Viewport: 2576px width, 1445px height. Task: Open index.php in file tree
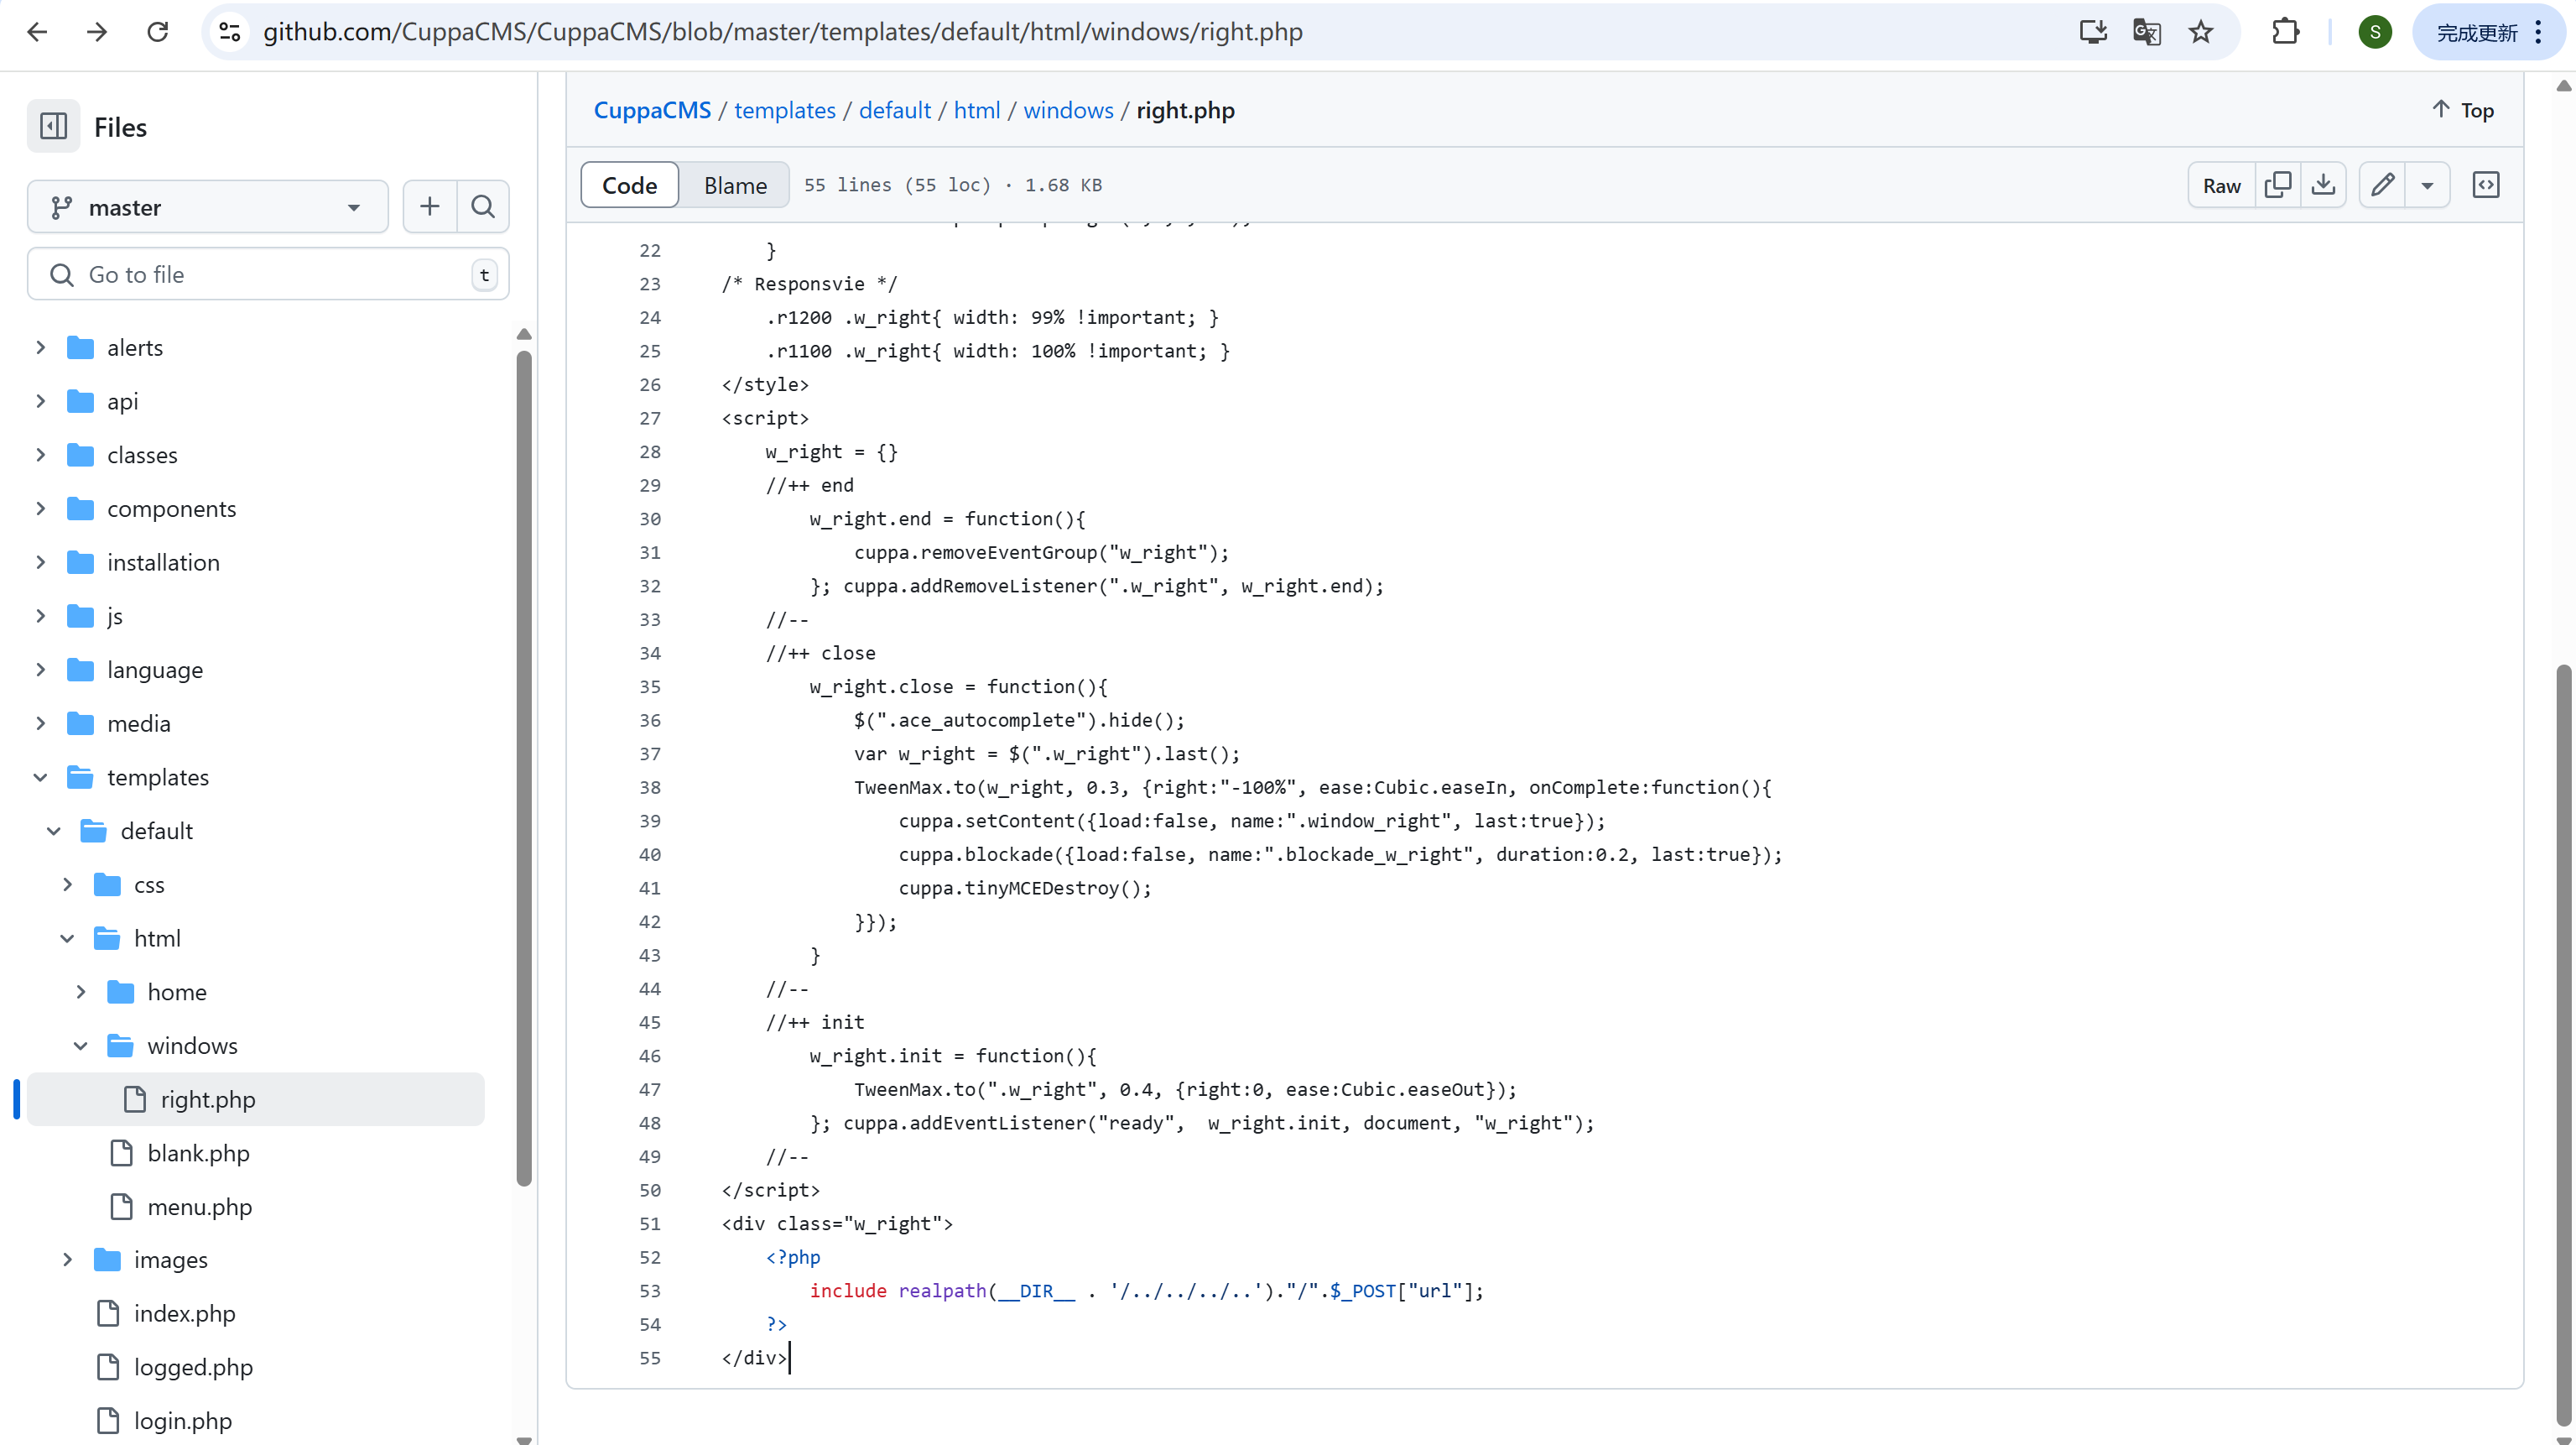click(184, 1314)
